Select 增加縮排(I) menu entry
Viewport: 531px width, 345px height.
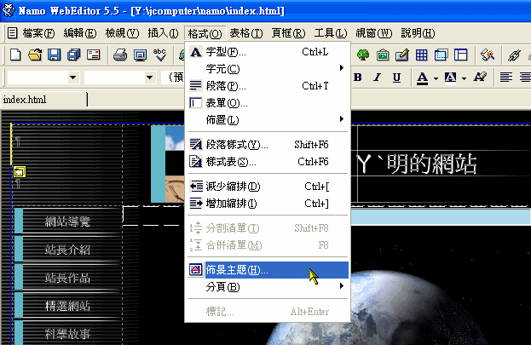268,203
